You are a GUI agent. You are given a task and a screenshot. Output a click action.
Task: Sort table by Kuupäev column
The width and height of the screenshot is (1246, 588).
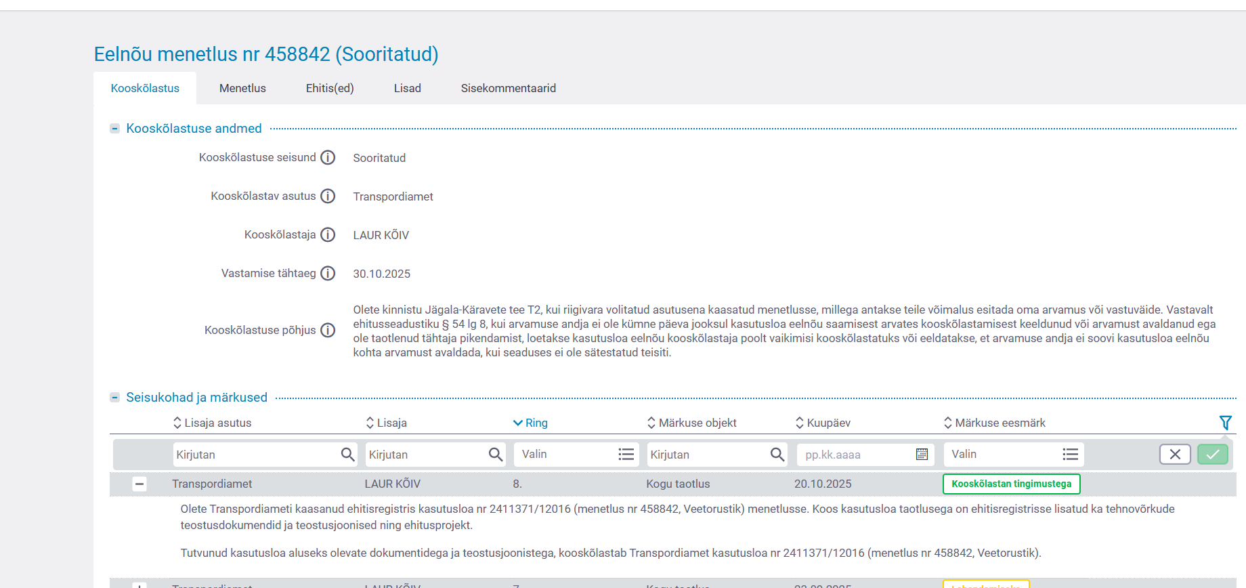click(823, 423)
